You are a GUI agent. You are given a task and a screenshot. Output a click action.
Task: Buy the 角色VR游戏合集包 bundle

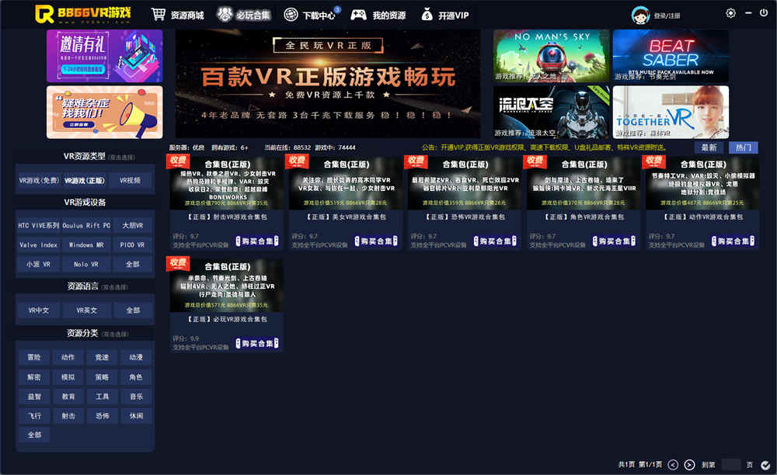(614, 241)
